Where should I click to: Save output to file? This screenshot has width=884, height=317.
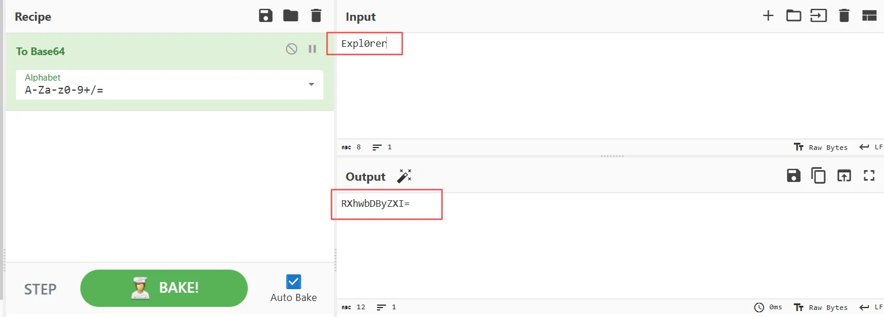pos(793,175)
